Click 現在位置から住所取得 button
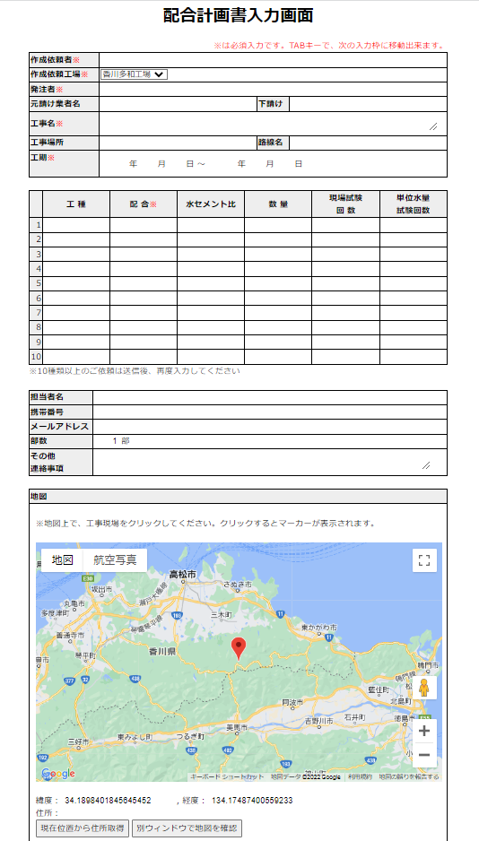This screenshot has width=479, height=841. pos(83,828)
